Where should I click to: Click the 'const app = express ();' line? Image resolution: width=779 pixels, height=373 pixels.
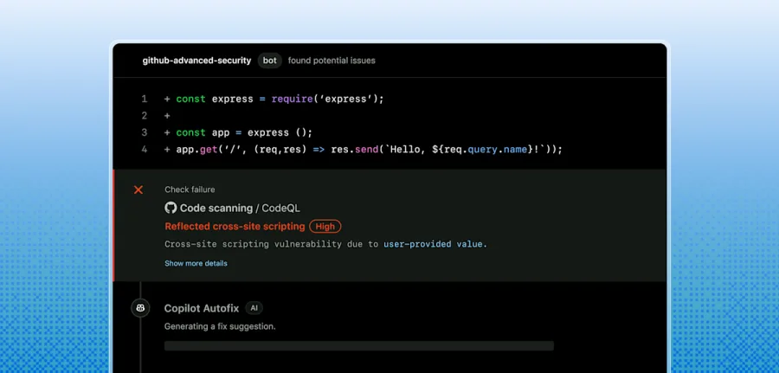tap(244, 132)
